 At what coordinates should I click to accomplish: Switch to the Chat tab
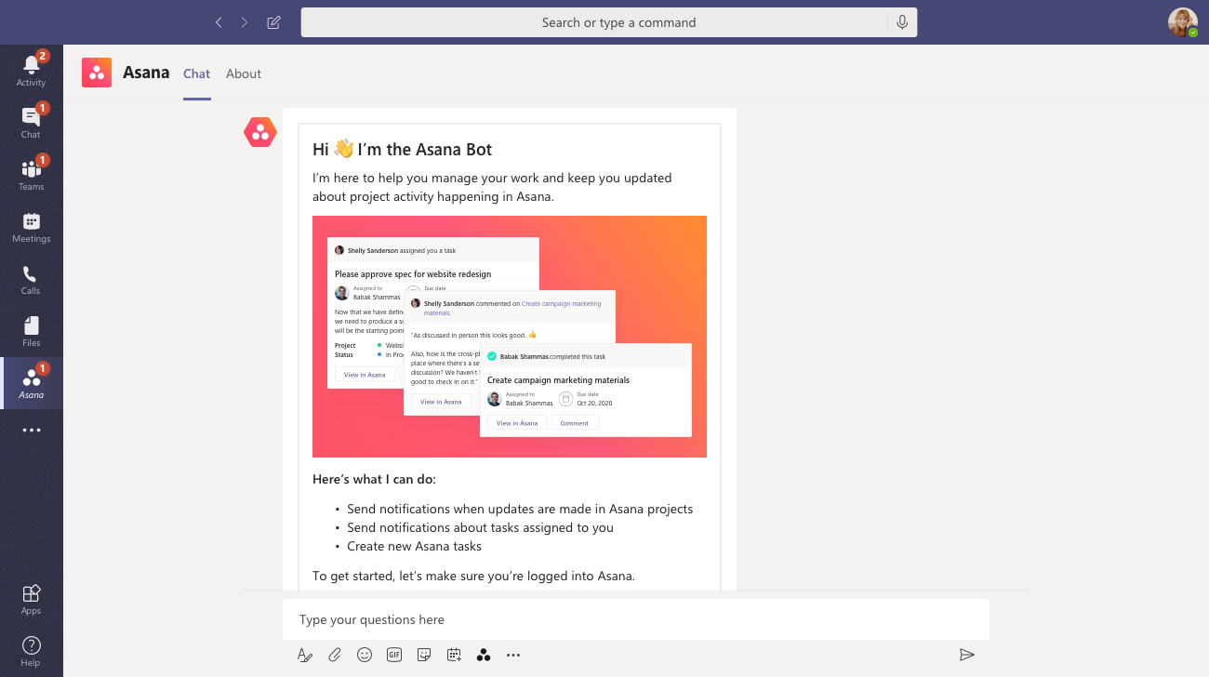[x=197, y=73]
